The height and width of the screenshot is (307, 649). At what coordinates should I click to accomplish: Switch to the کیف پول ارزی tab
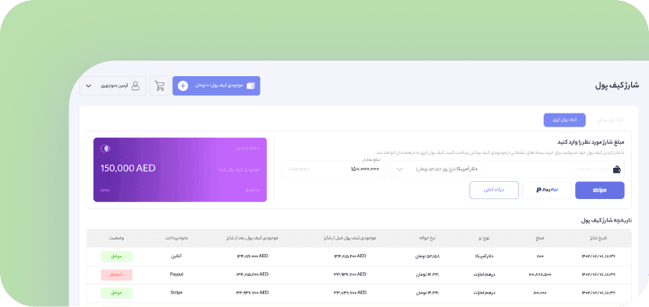click(x=564, y=120)
